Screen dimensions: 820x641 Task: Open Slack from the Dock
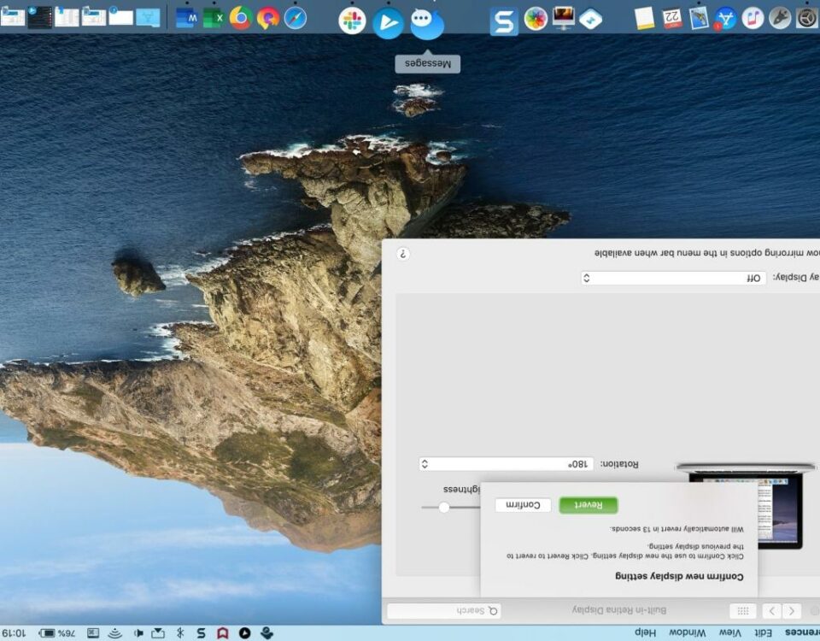coord(352,21)
